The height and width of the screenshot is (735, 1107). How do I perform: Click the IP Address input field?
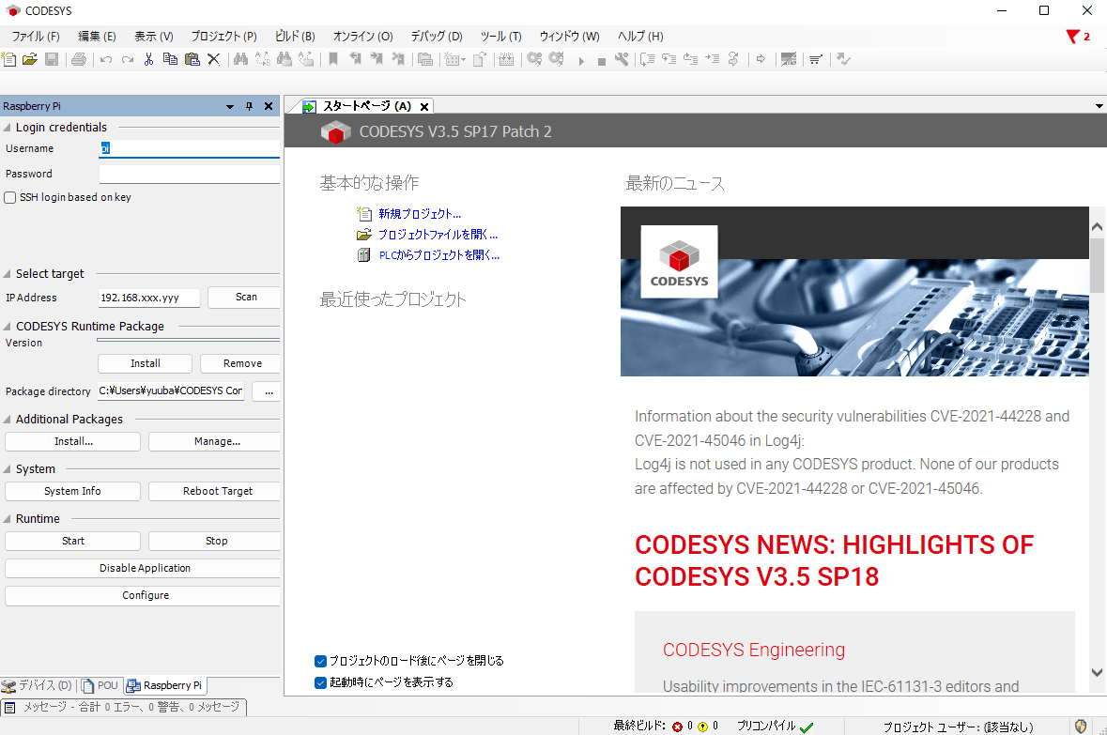click(149, 298)
